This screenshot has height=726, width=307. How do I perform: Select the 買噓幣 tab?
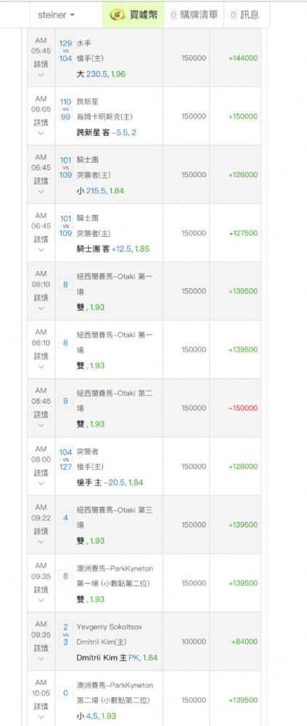pos(134,15)
